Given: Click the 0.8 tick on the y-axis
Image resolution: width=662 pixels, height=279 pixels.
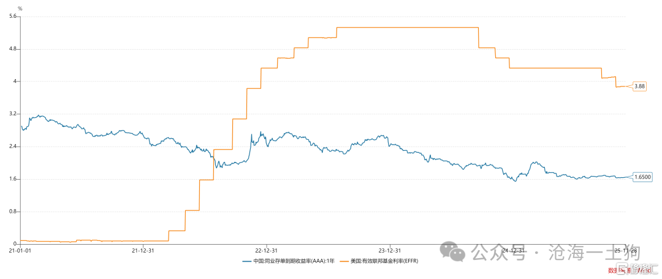Looking at the screenshot, I should point(12,212).
